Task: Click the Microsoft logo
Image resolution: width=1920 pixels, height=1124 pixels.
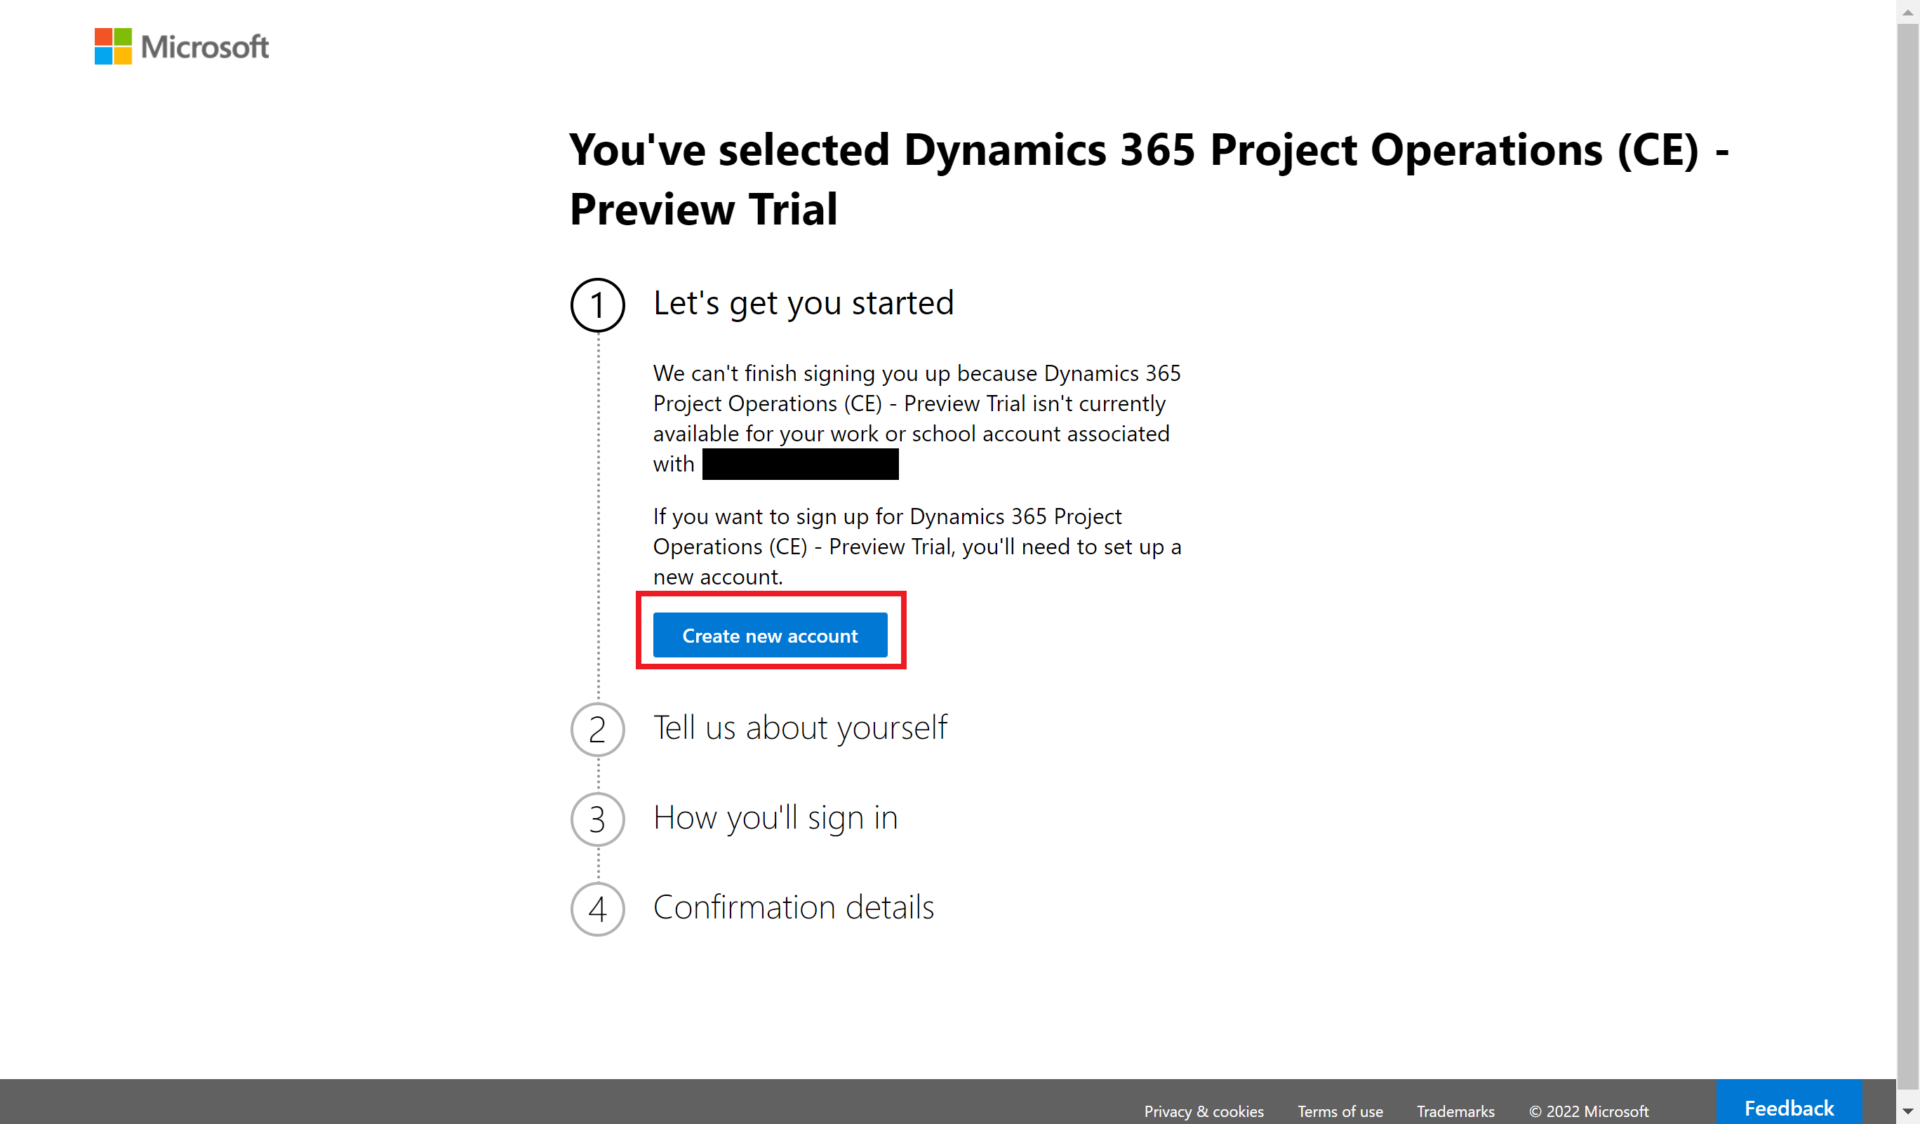Action: [x=181, y=46]
